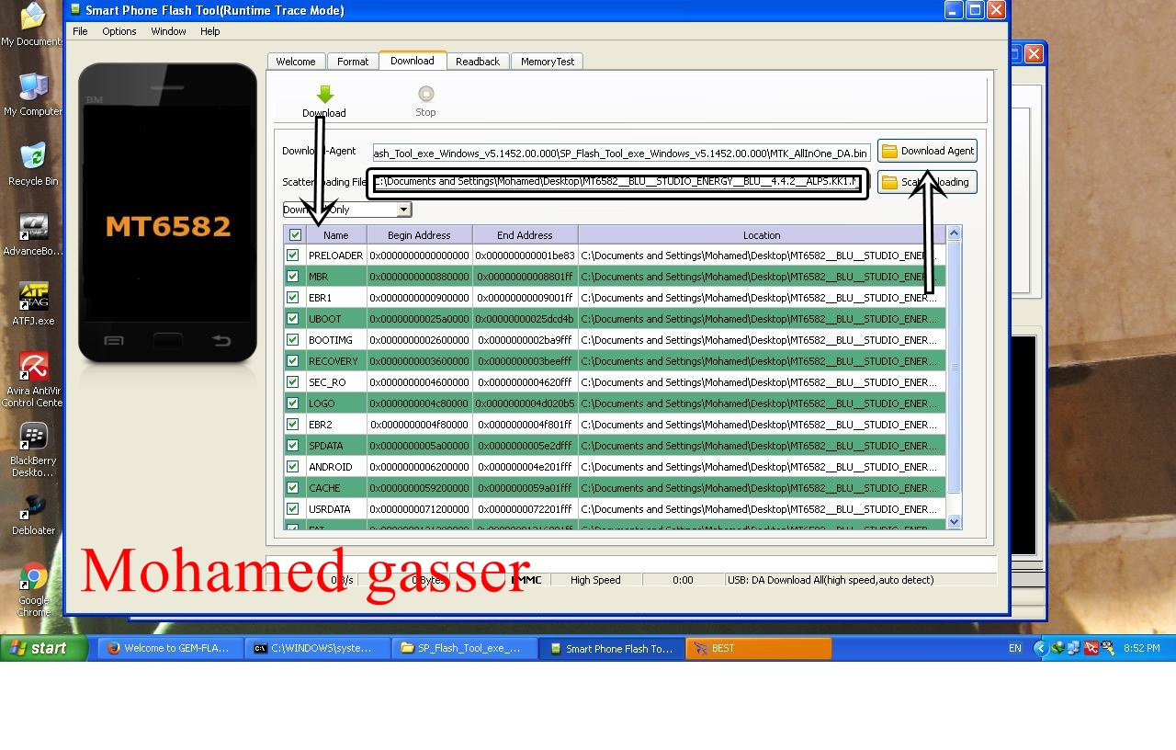This screenshot has width=1176, height=750.
Task: Open Avira AntiVir Control Center icon
Action: [x=33, y=380]
